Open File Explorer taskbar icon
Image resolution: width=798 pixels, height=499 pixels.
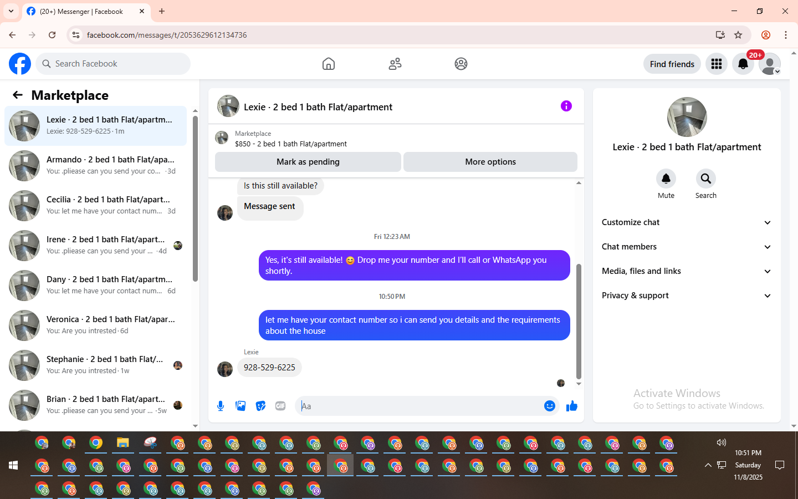pos(123,442)
